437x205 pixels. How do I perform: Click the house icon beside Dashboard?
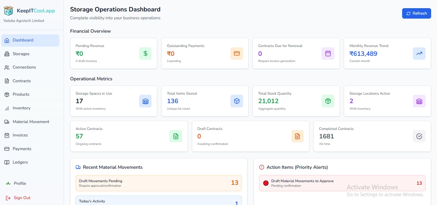pos(7,40)
